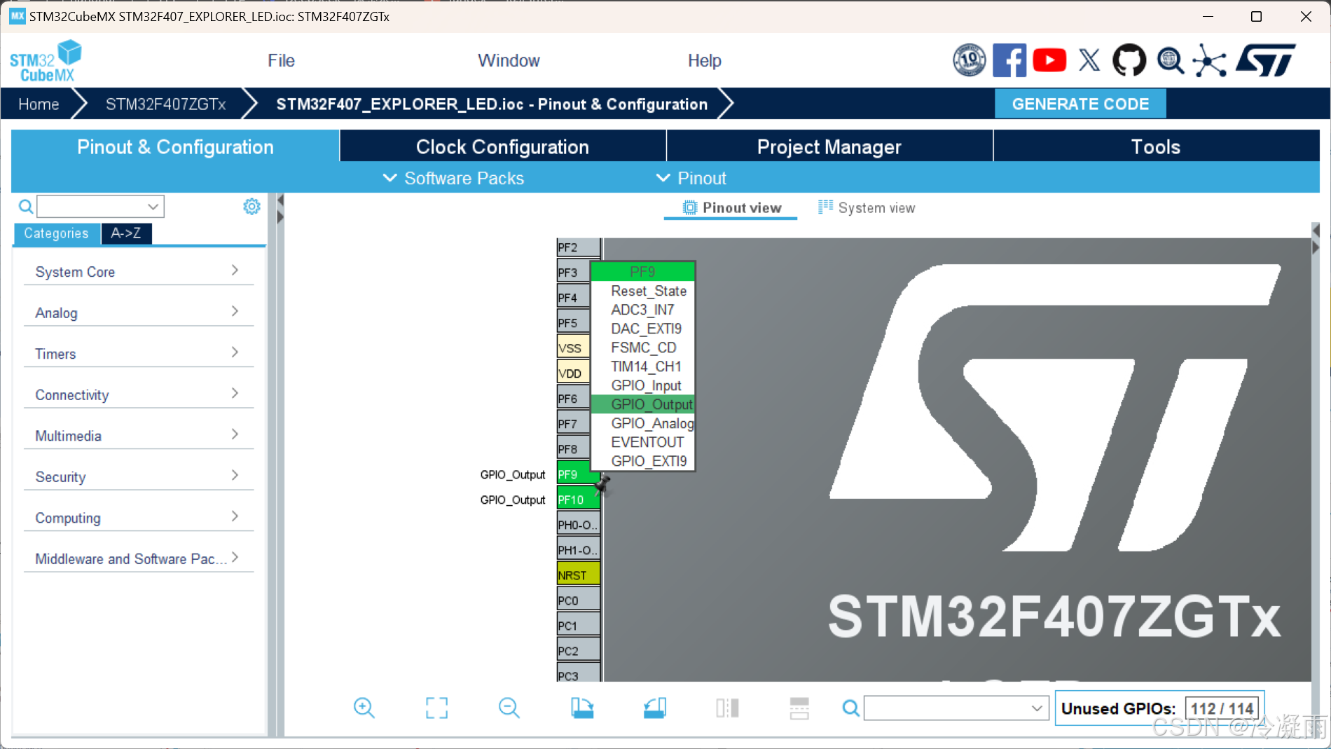Expand the Multimedia category
This screenshot has width=1331, height=749.
[x=139, y=435]
